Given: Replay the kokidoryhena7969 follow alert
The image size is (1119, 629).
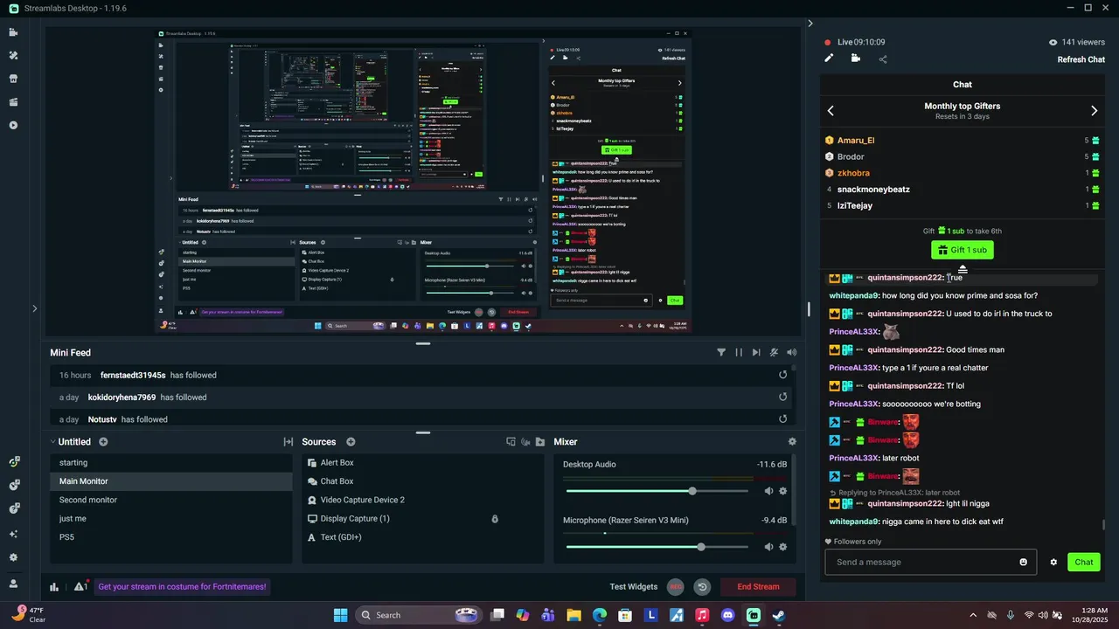Looking at the screenshot, I should [x=783, y=397].
